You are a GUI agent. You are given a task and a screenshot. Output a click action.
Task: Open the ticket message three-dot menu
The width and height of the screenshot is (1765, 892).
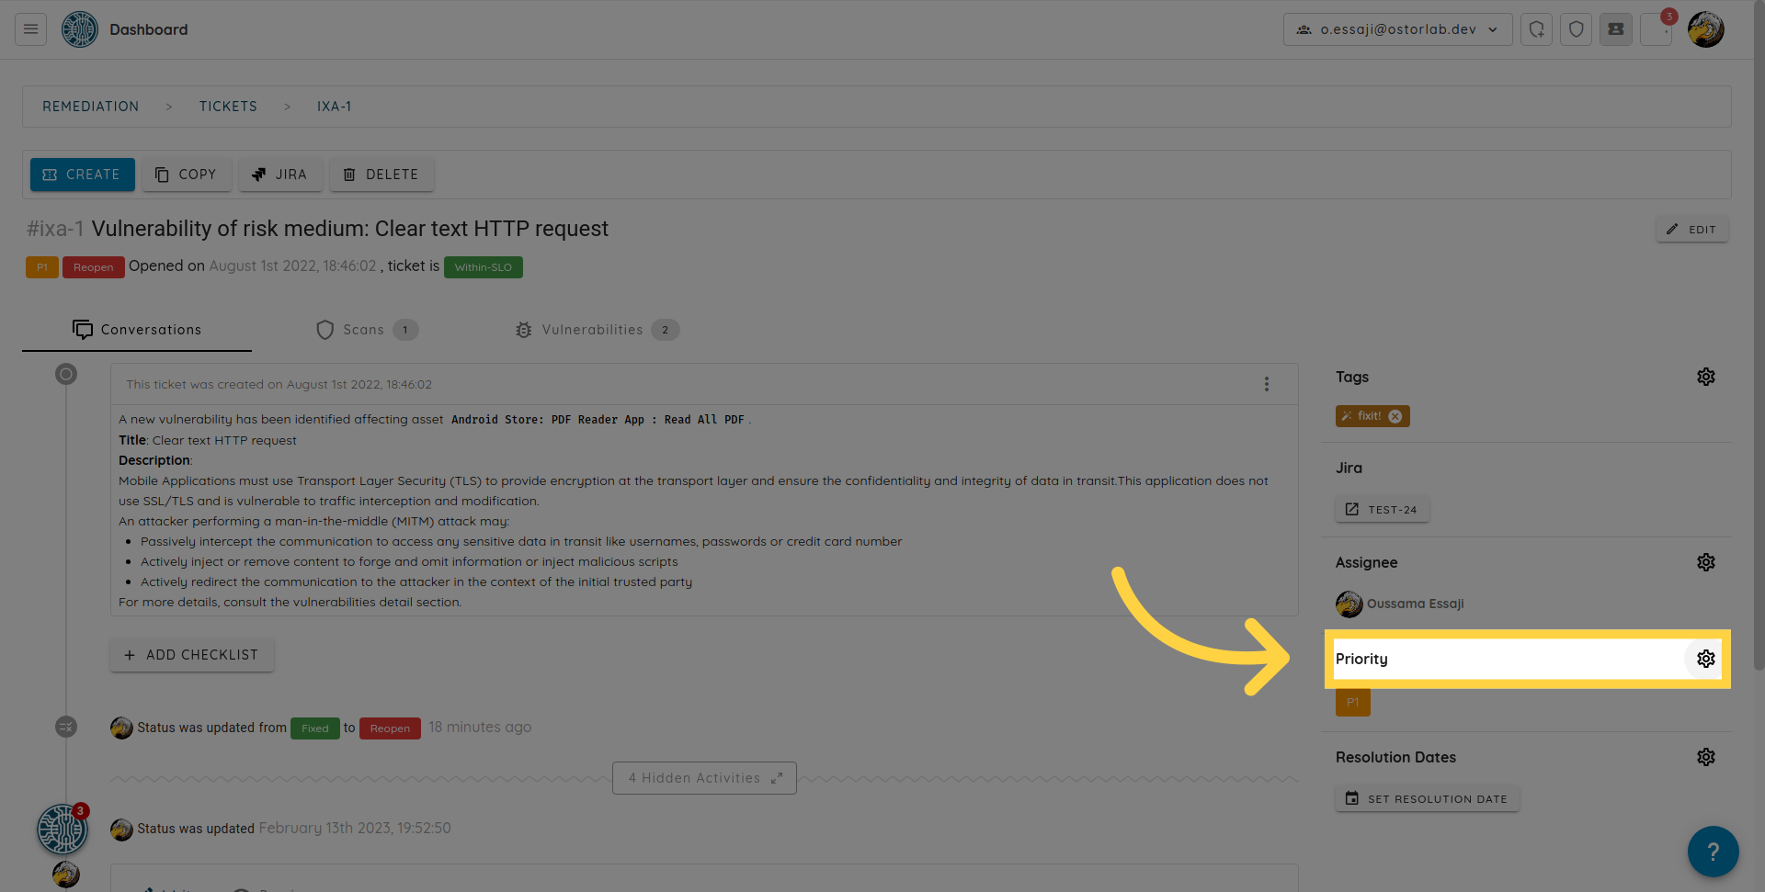click(1266, 384)
